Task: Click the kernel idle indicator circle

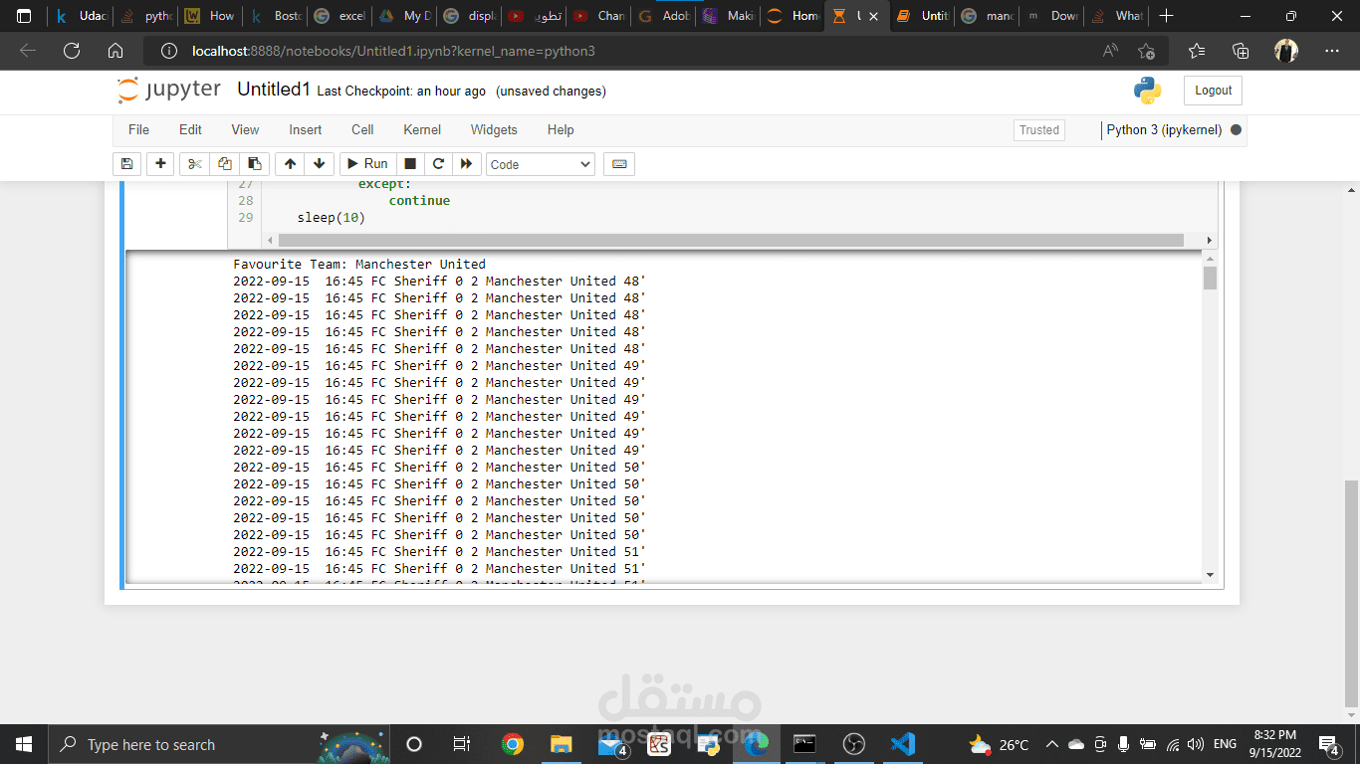Action: coord(1236,130)
